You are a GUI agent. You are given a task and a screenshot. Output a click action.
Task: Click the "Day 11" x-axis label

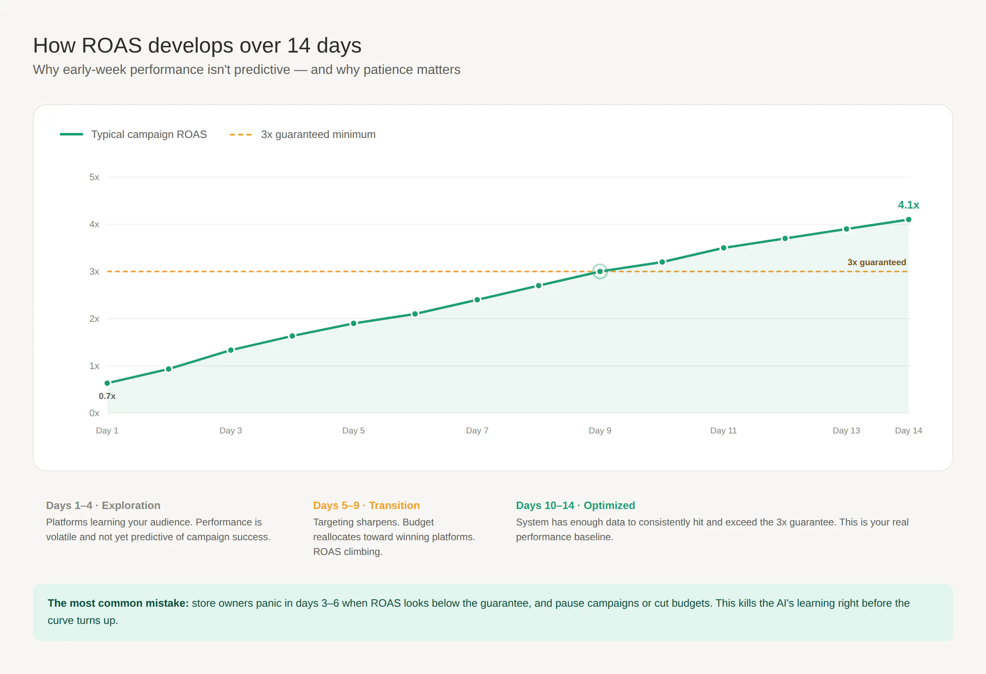pyautogui.click(x=723, y=431)
